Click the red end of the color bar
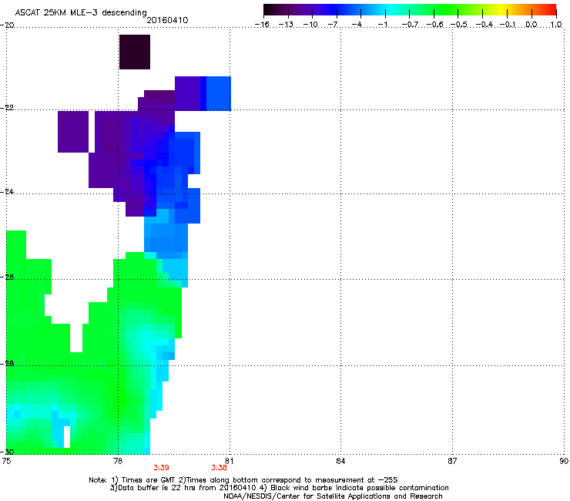Viewport: 570px width, 501px height. tap(551, 9)
